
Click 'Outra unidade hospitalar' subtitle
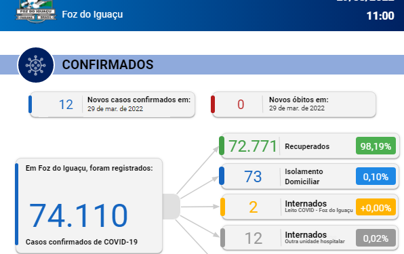point(315,241)
